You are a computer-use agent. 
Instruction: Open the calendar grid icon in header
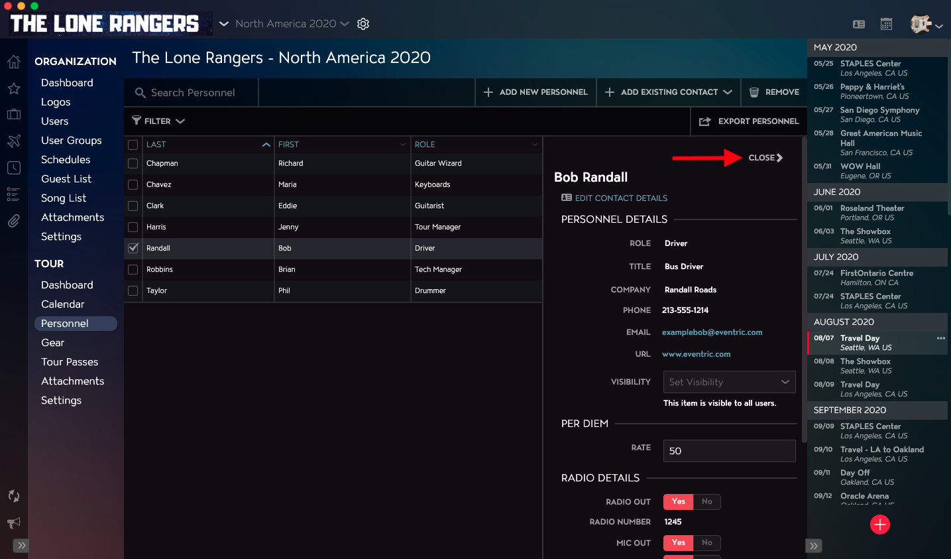coord(886,25)
